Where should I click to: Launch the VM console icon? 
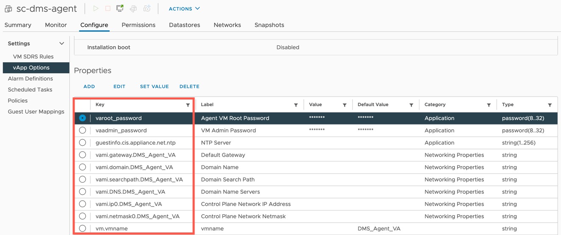tap(120, 8)
